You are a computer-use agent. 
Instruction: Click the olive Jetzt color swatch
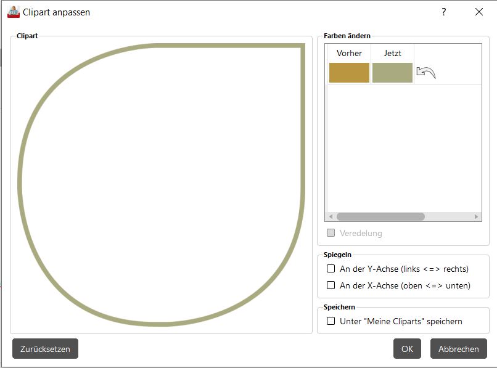[392, 73]
